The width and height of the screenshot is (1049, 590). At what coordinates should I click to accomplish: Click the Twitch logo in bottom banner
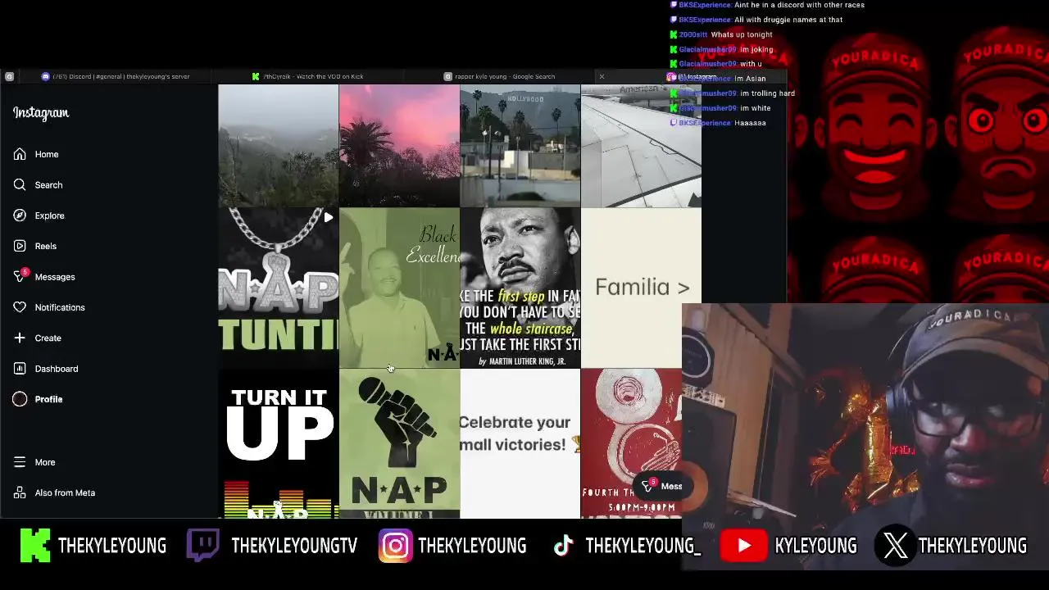[202, 546]
